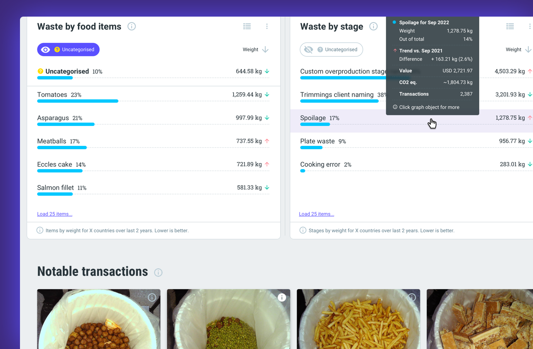Screen dimensions: 533x349
Task: Load 25 more stage items
Action: 316,214
